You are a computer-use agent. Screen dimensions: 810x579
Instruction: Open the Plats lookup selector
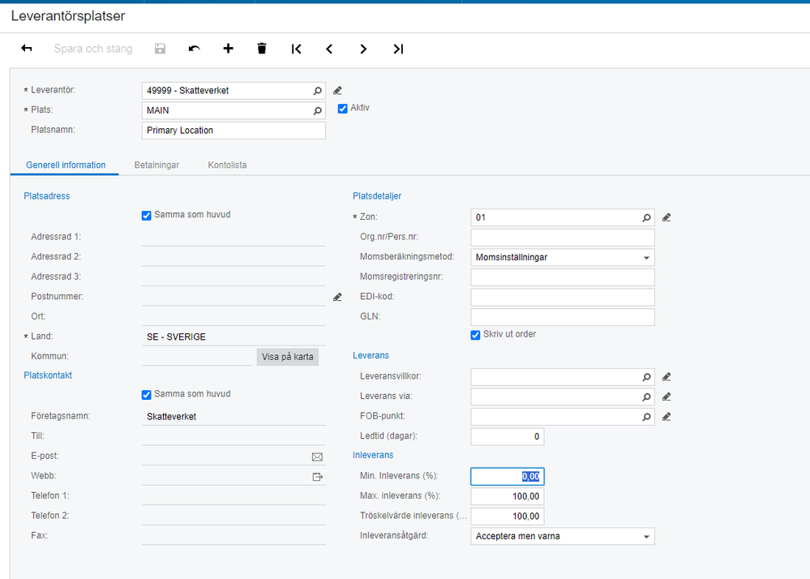pyautogui.click(x=317, y=110)
